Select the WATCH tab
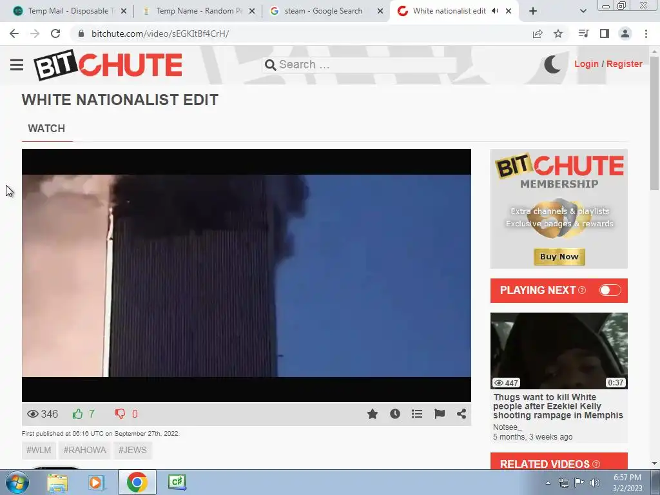Viewport: 660px width, 495px height. point(46,128)
